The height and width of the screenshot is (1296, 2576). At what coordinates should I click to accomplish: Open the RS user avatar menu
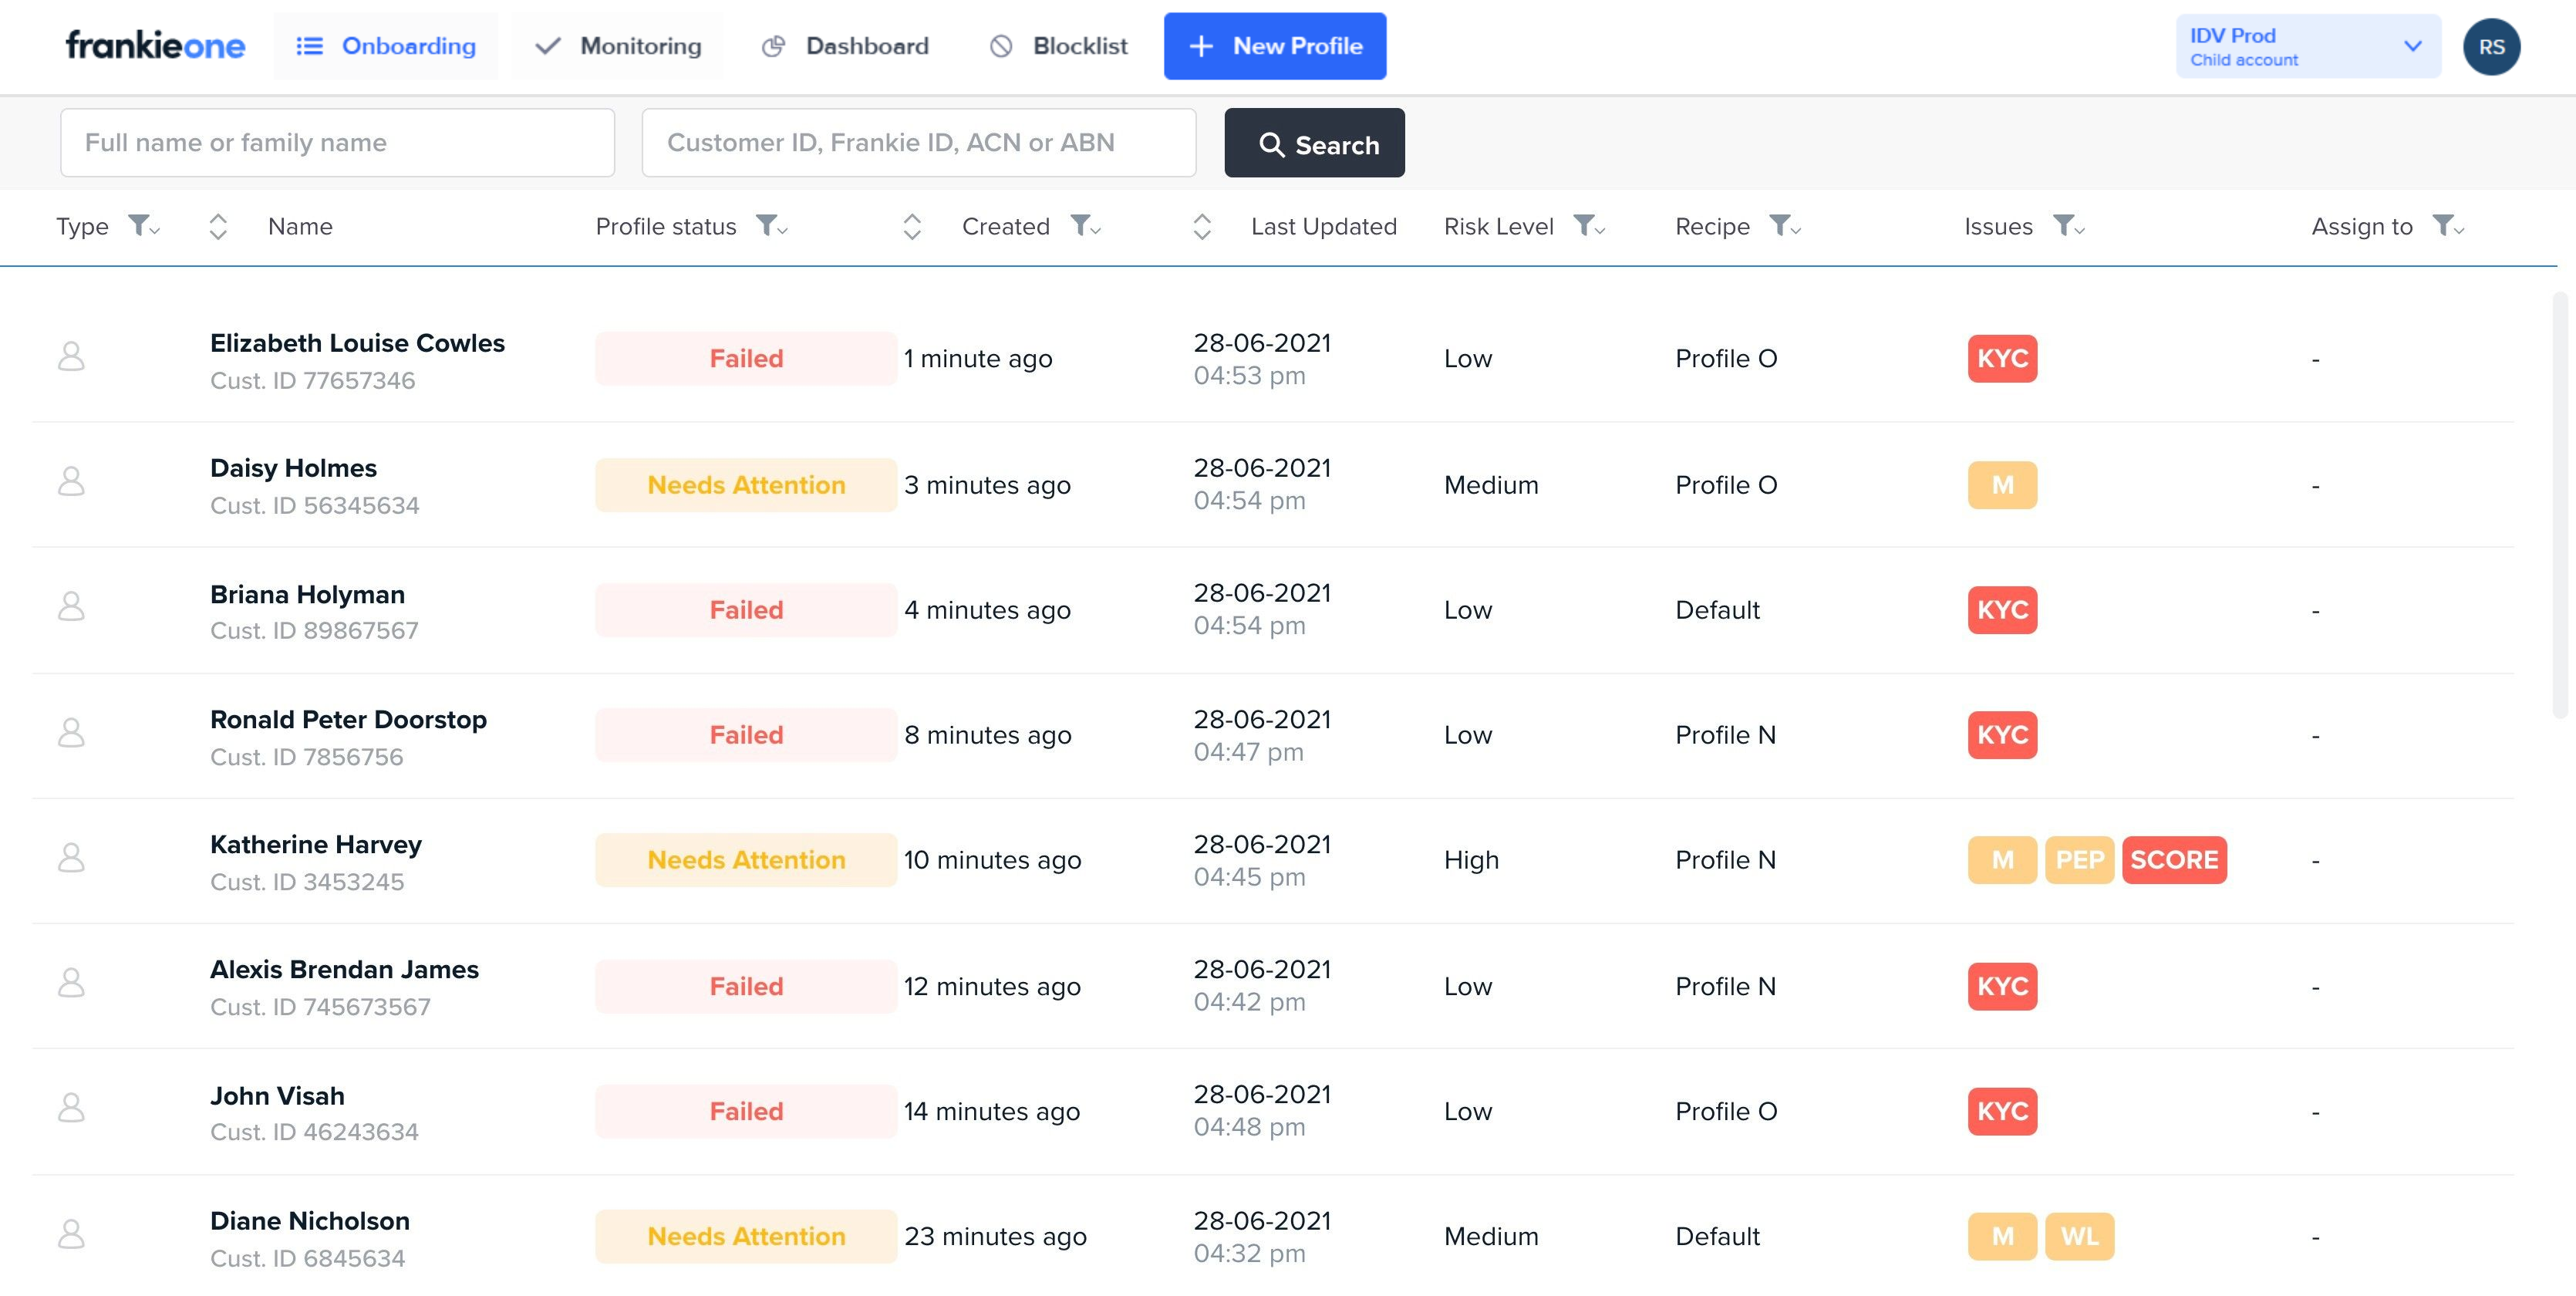[2491, 46]
